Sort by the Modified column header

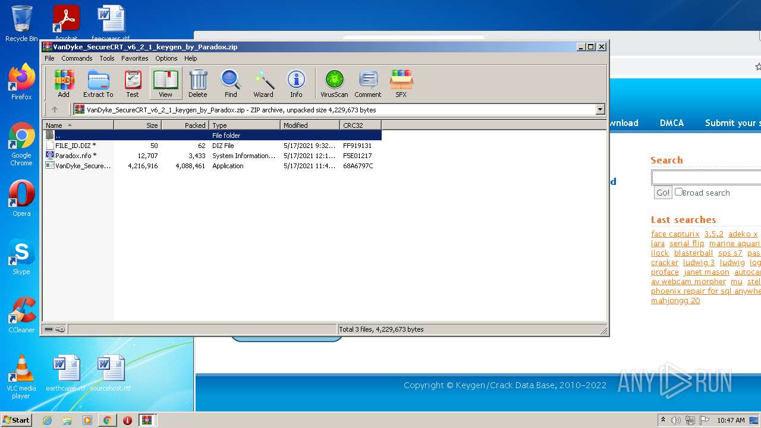310,125
